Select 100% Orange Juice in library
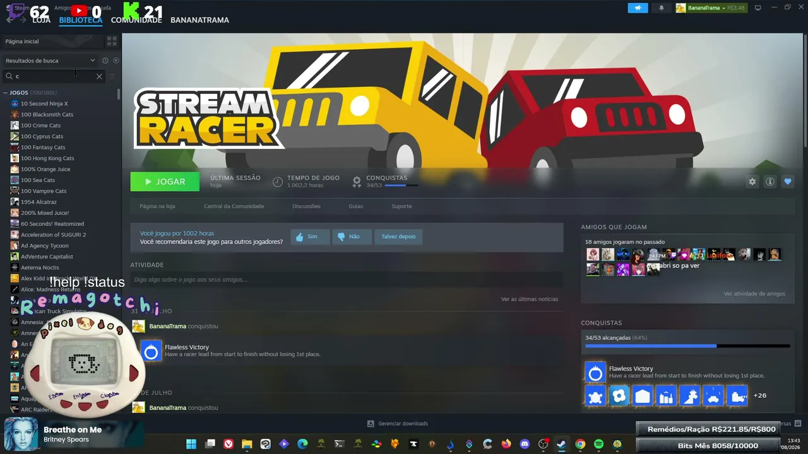This screenshot has width=808, height=454. pos(45,169)
